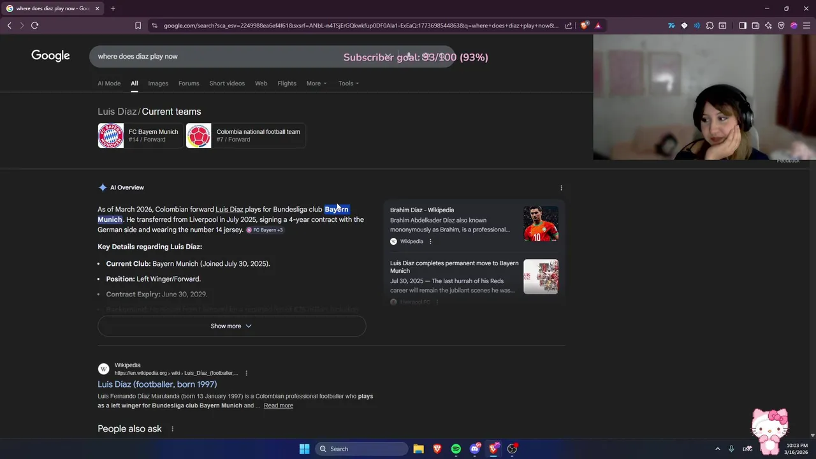Open the Windows Start menu

pos(304,449)
